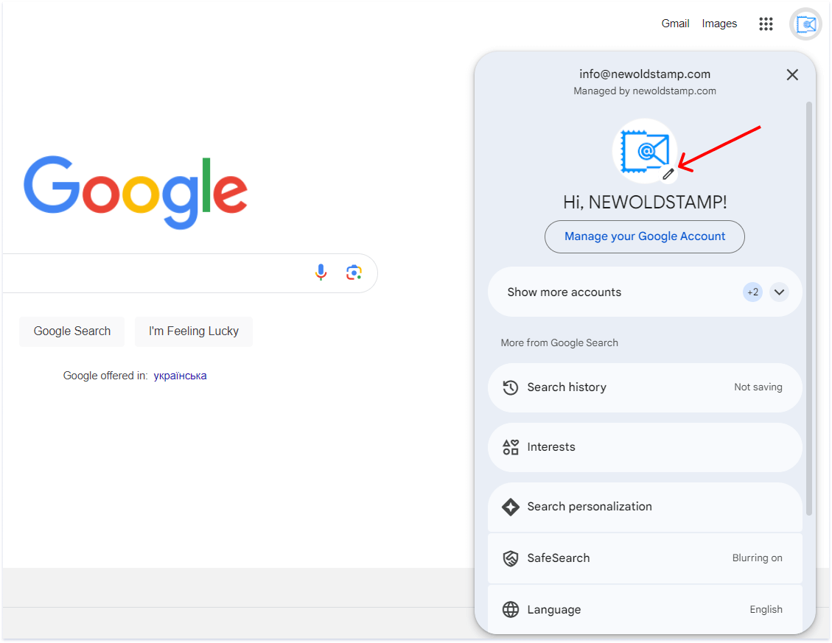The height and width of the screenshot is (643, 832).
Task: Click the account panel vertical scrollbar
Action: [808, 308]
